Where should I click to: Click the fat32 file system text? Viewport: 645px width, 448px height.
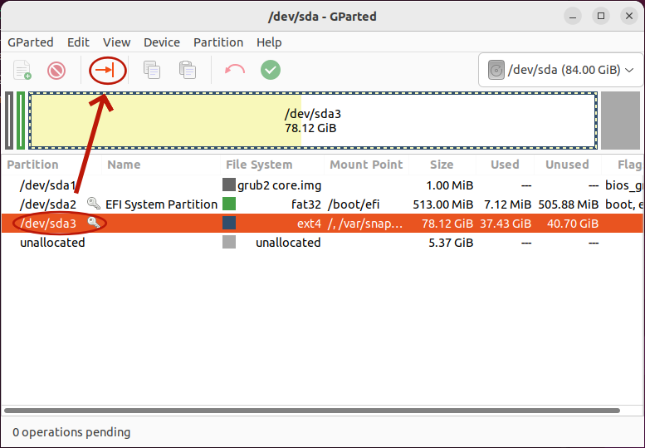coord(305,204)
